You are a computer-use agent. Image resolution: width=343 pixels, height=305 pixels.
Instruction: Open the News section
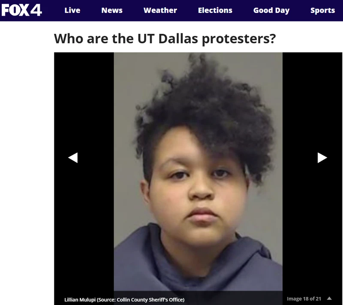[x=112, y=10]
